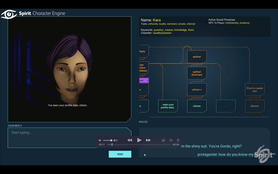Select the green 'citizen' node
This screenshot has width=278, height=174.
pos(197,106)
